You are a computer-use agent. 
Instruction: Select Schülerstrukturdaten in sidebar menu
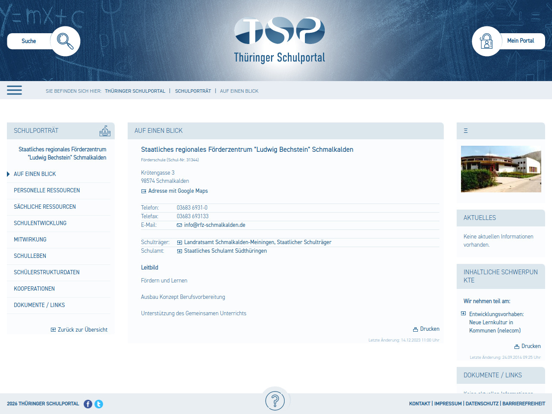[x=47, y=272]
